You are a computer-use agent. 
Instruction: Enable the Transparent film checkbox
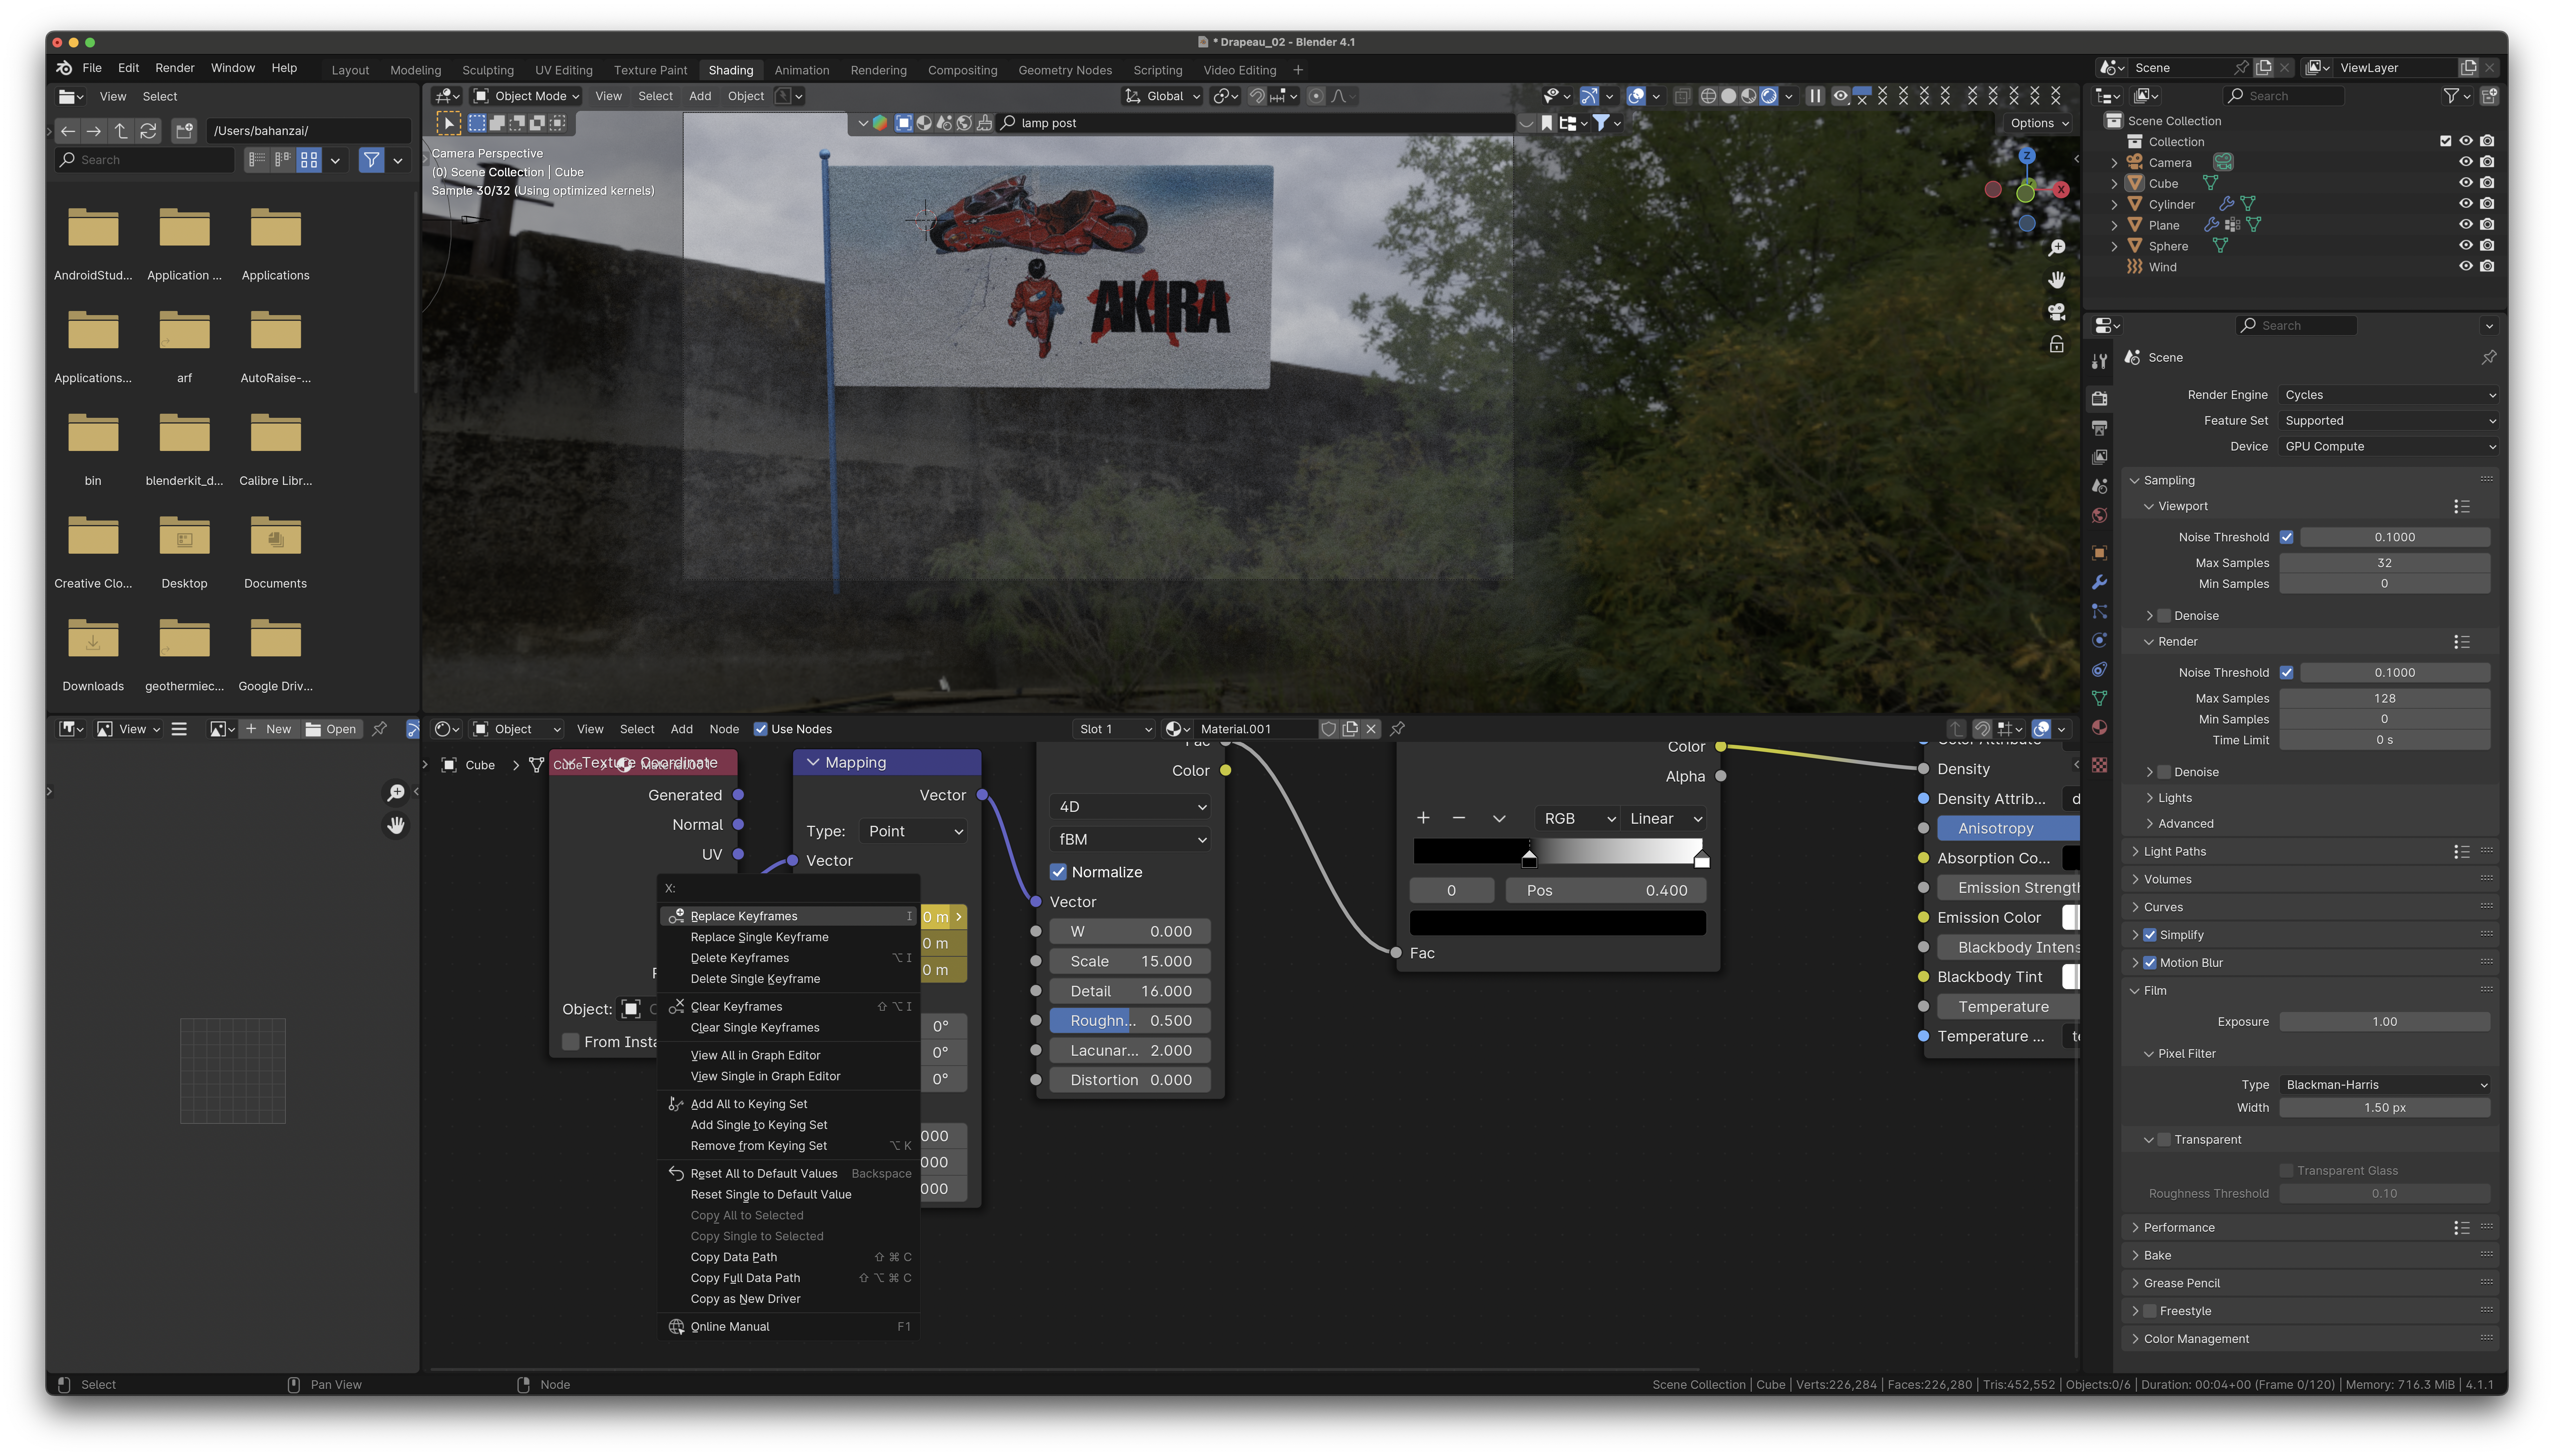(x=2164, y=1140)
